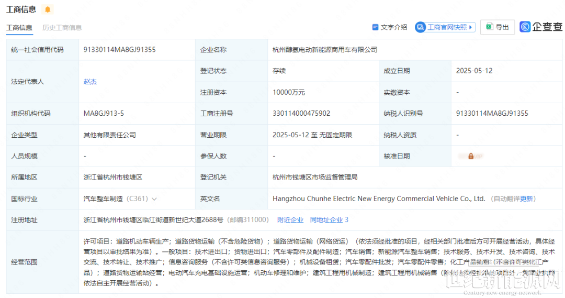565x298 pixels.
Task: Click the 企查查 logo
Action: point(541,27)
